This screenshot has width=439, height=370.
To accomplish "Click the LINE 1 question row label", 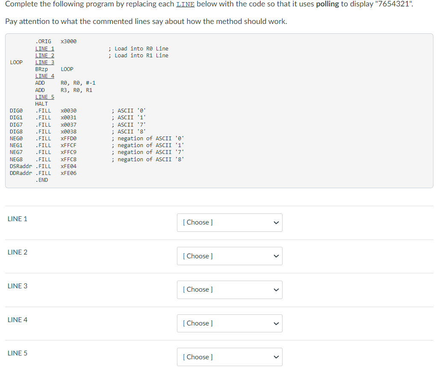I will tap(18, 219).
